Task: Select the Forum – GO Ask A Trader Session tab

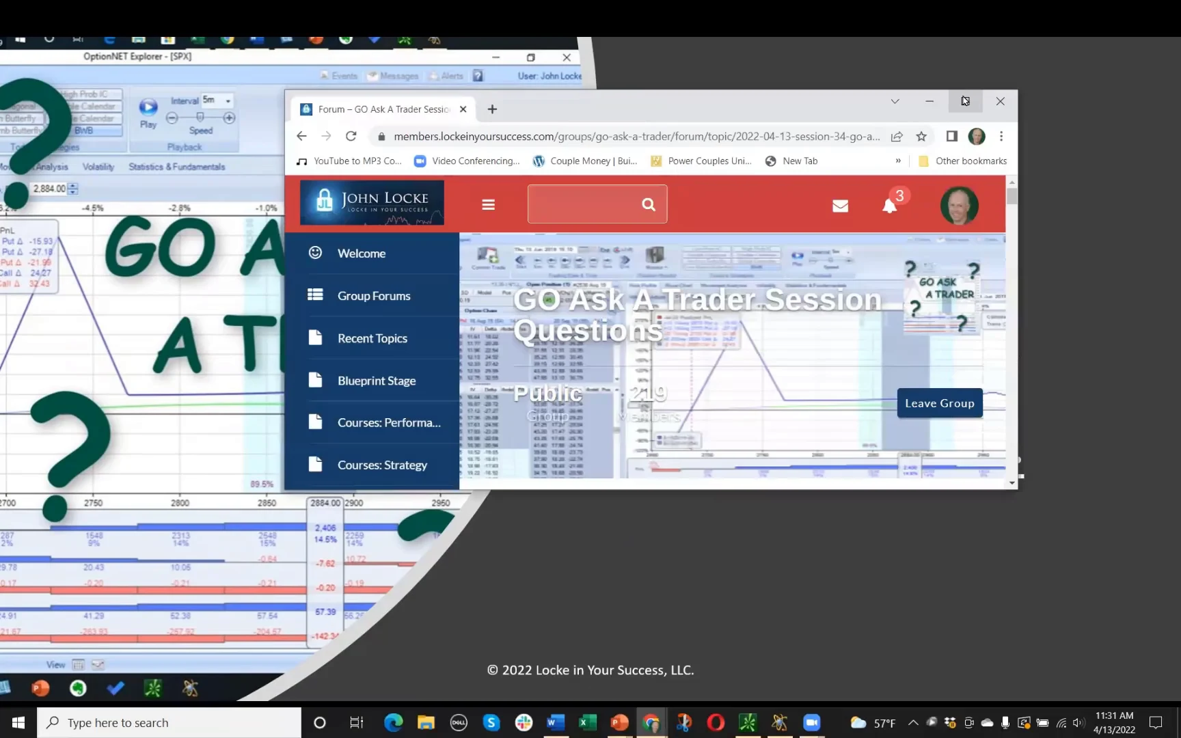Action: (x=383, y=109)
